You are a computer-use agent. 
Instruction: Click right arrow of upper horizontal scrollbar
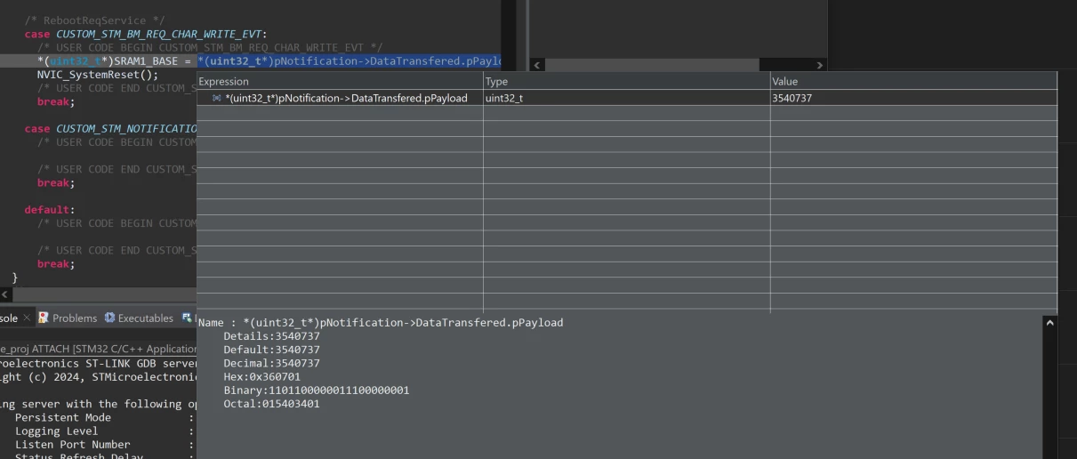820,65
